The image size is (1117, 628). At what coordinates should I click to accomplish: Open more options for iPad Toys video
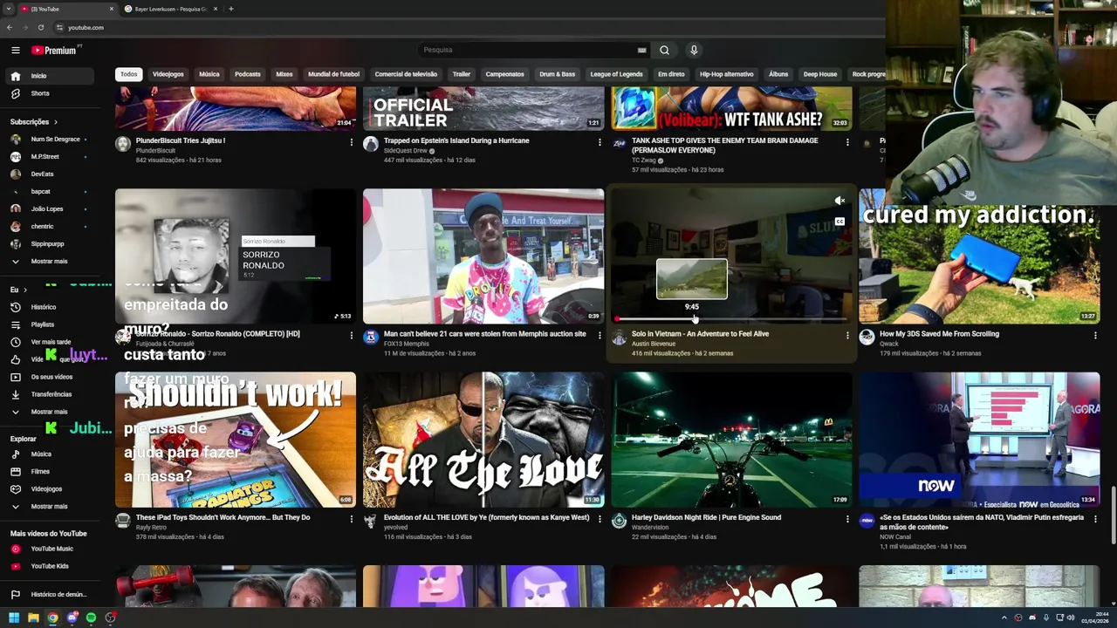[x=352, y=519]
